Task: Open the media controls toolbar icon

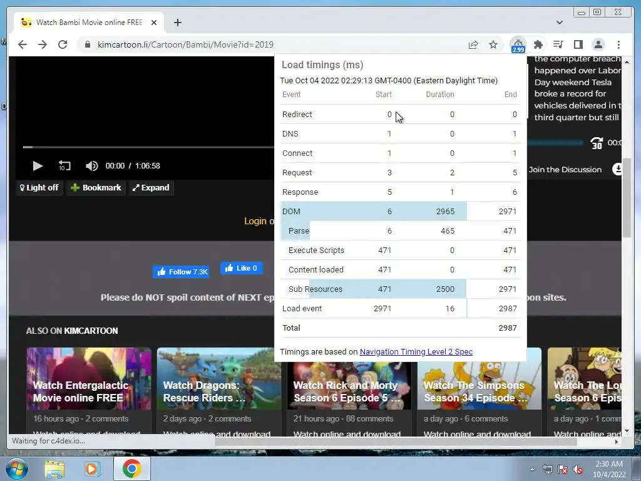Action: click(x=558, y=44)
